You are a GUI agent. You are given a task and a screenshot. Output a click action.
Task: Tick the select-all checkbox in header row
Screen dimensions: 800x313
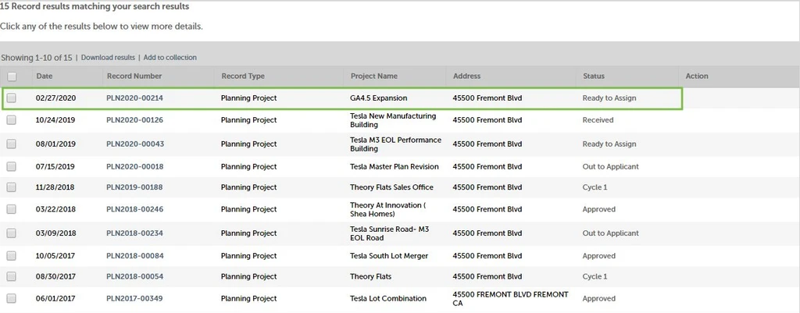pos(12,76)
